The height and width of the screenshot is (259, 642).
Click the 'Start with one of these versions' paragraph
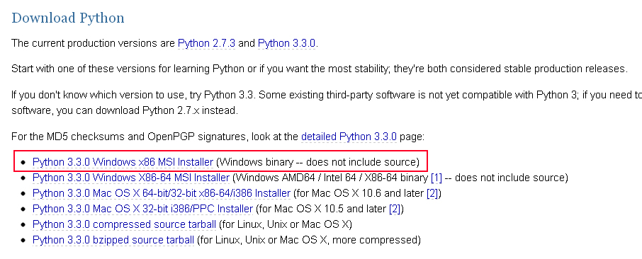(320, 69)
